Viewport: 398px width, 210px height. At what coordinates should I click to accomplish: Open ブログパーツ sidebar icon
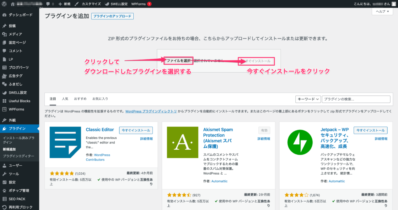(x=4, y=68)
